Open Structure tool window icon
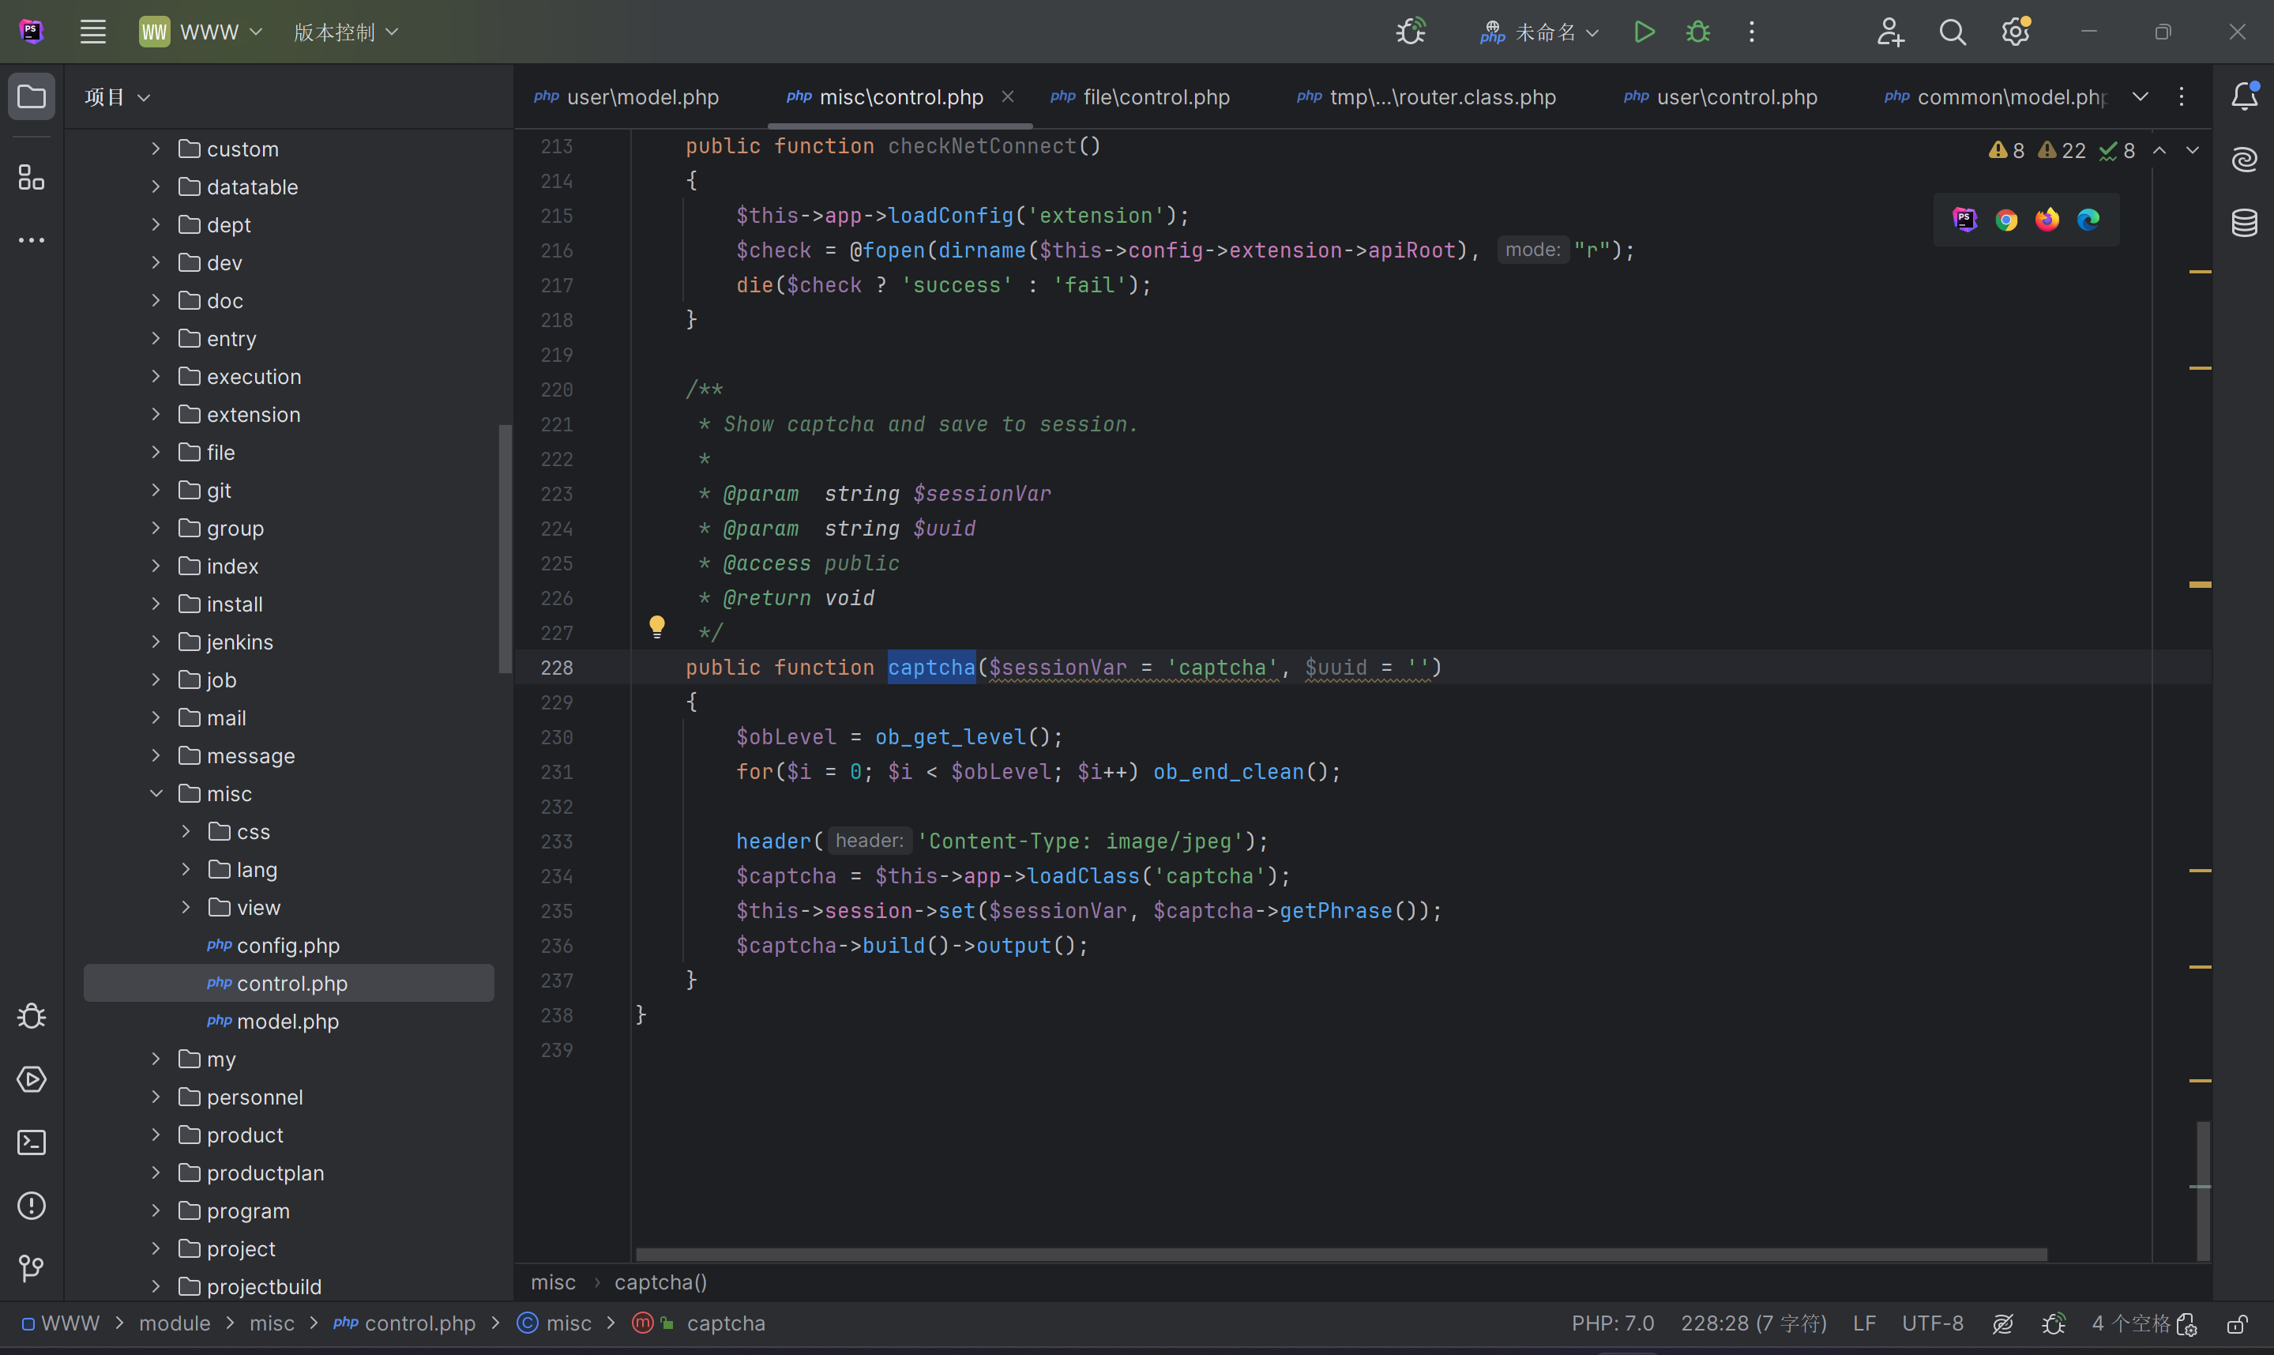The height and width of the screenshot is (1355, 2274). (32, 177)
